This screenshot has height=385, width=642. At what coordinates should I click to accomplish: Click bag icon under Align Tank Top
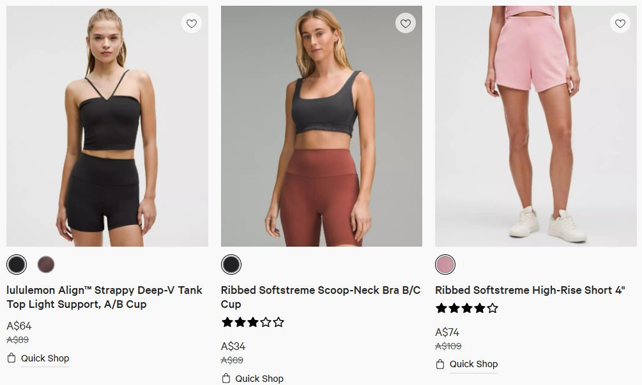(11, 358)
